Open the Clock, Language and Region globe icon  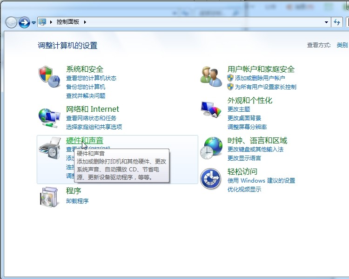[211, 148]
